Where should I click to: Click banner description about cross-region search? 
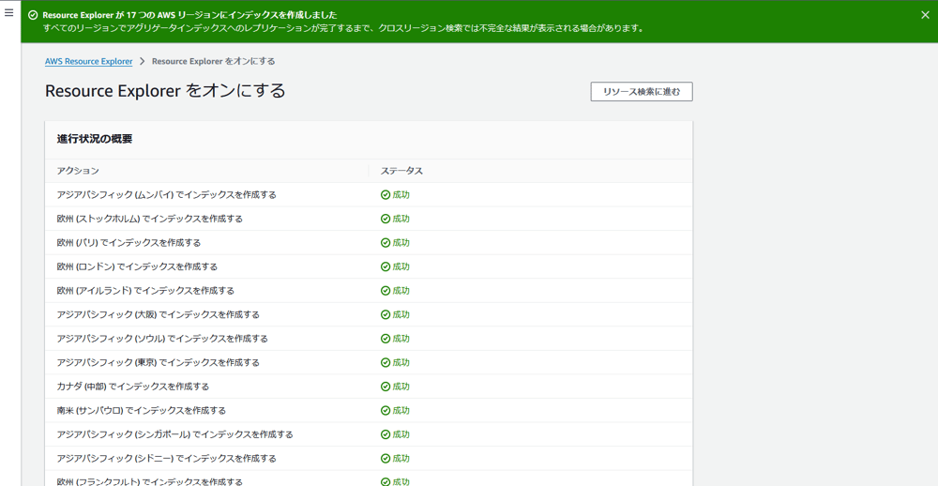coord(342,28)
